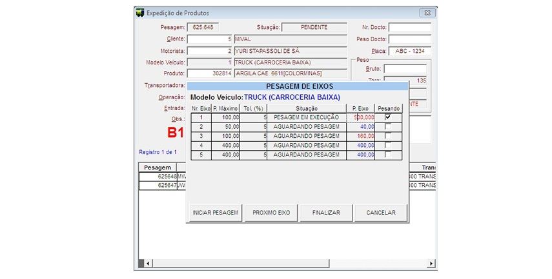Click the left arrow of horizontal scrollbar
Viewport: 552px width, 279px height.
(147, 264)
